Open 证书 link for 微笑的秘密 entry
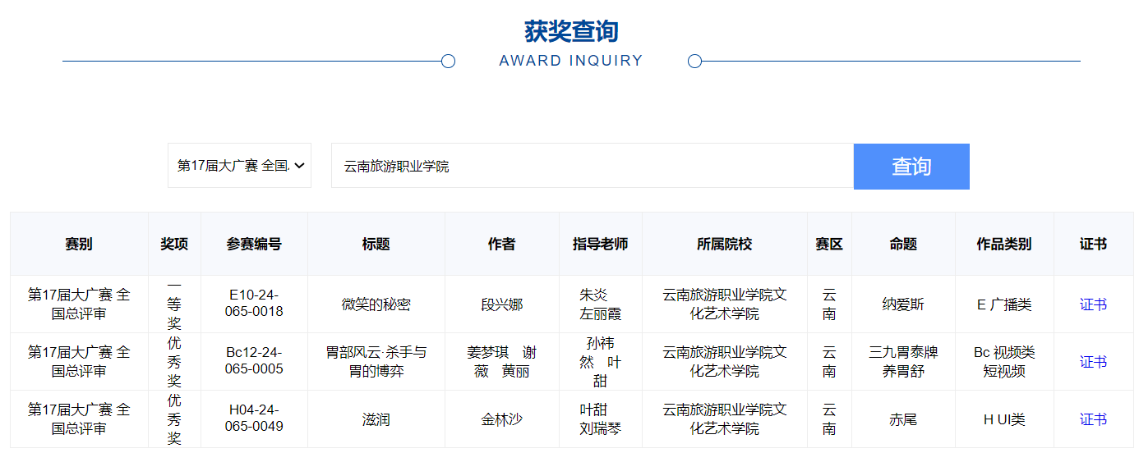1139x453 pixels. tap(1093, 304)
